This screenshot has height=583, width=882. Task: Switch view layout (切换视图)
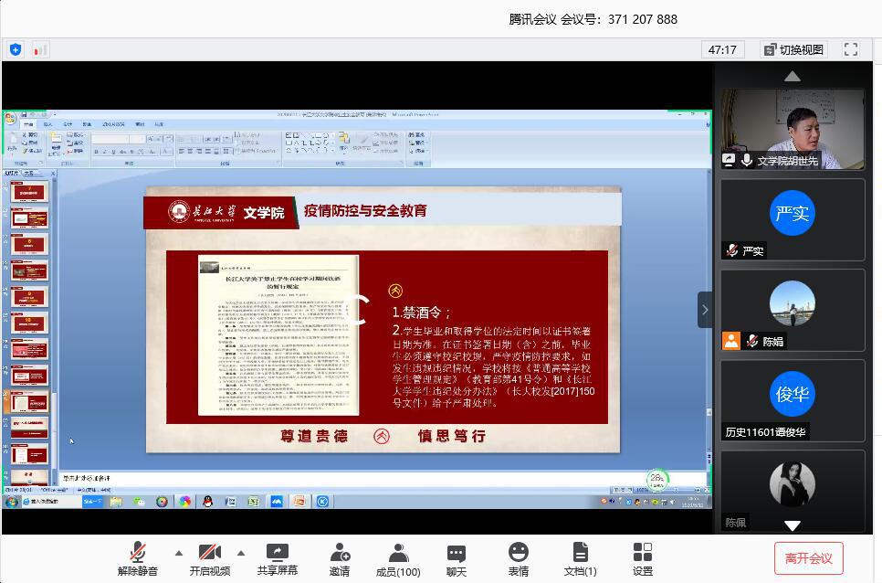pyautogui.click(x=793, y=49)
